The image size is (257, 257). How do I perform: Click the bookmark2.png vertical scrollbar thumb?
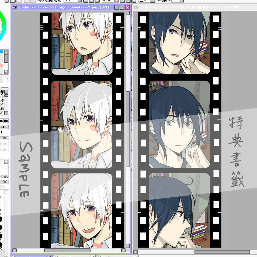(x=128, y=129)
